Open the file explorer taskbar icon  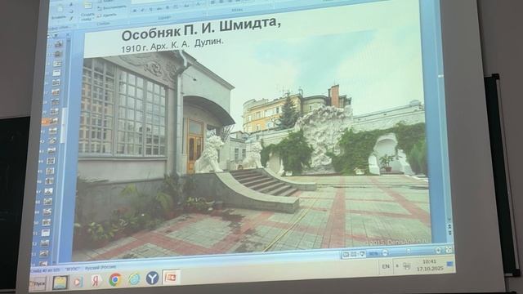point(60,283)
